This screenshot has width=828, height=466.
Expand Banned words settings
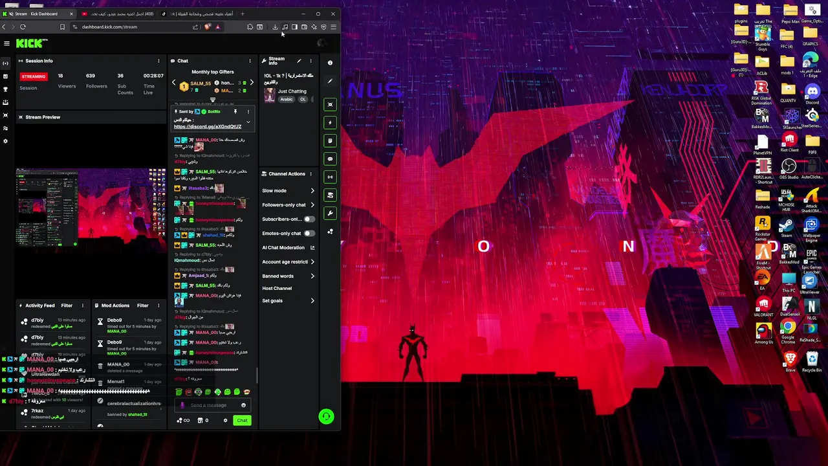(x=312, y=276)
